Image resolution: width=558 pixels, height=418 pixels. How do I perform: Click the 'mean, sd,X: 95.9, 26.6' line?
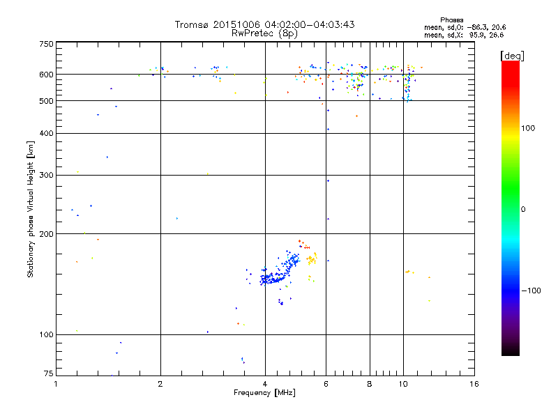(x=464, y=35)
